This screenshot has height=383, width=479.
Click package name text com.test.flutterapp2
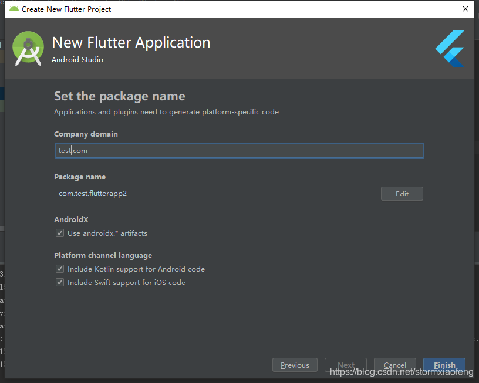(x=93, y=194)
